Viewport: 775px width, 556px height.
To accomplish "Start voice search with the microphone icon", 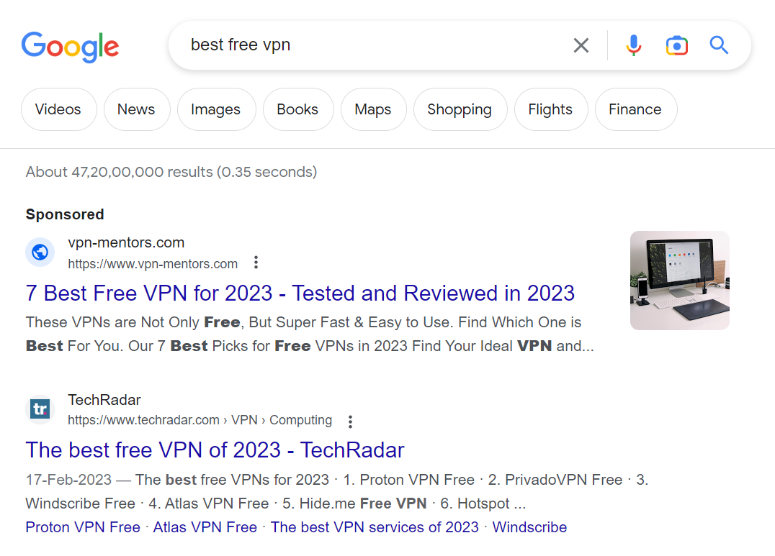I will pos(634,45).
